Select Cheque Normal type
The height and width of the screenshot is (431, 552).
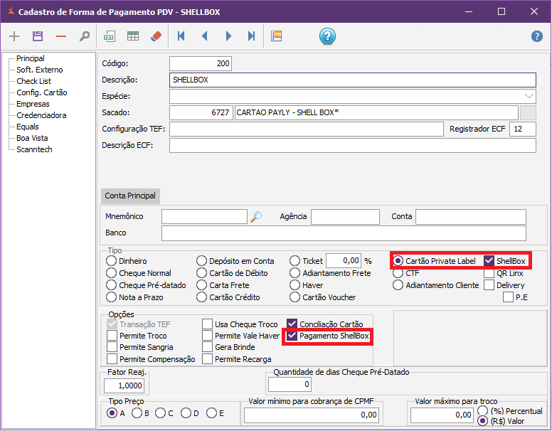(111, 273)
